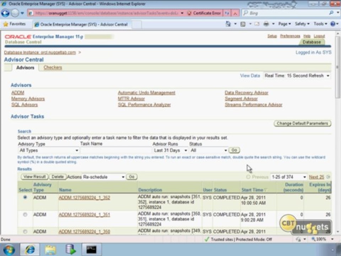This screenshot has width=341, height=256.
Task: Click the Read mail toolbar icon
Action: (x=257, y=24)
